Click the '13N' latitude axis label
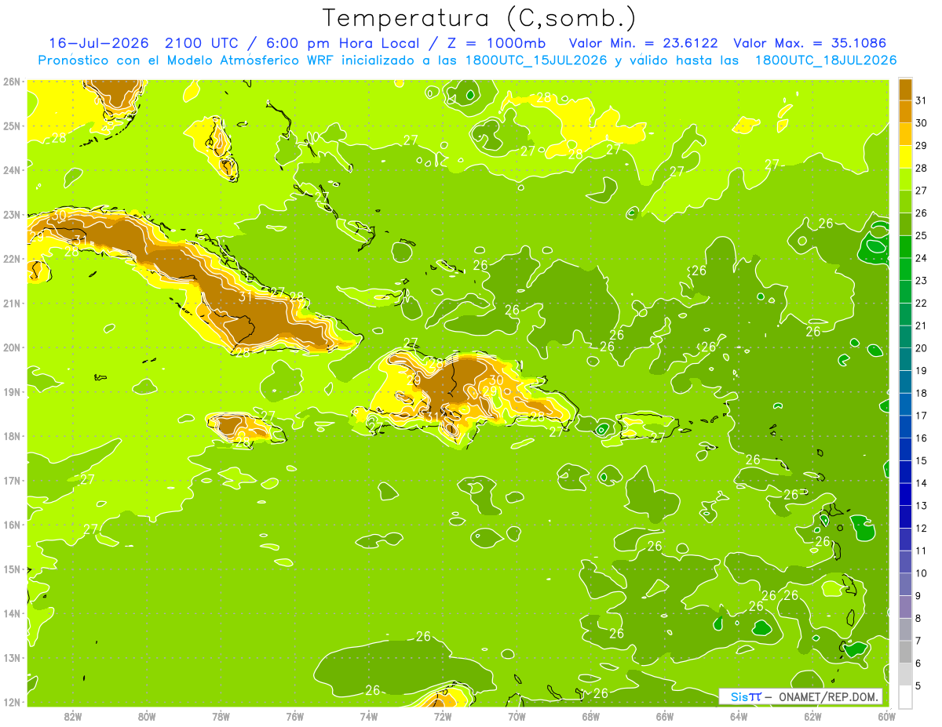 (11, 657)
